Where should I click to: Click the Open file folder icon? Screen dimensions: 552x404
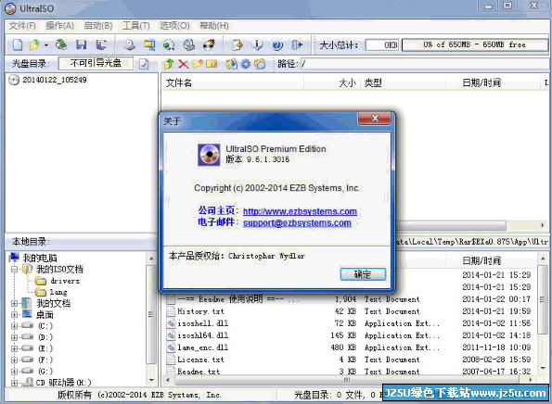[34, 45]
